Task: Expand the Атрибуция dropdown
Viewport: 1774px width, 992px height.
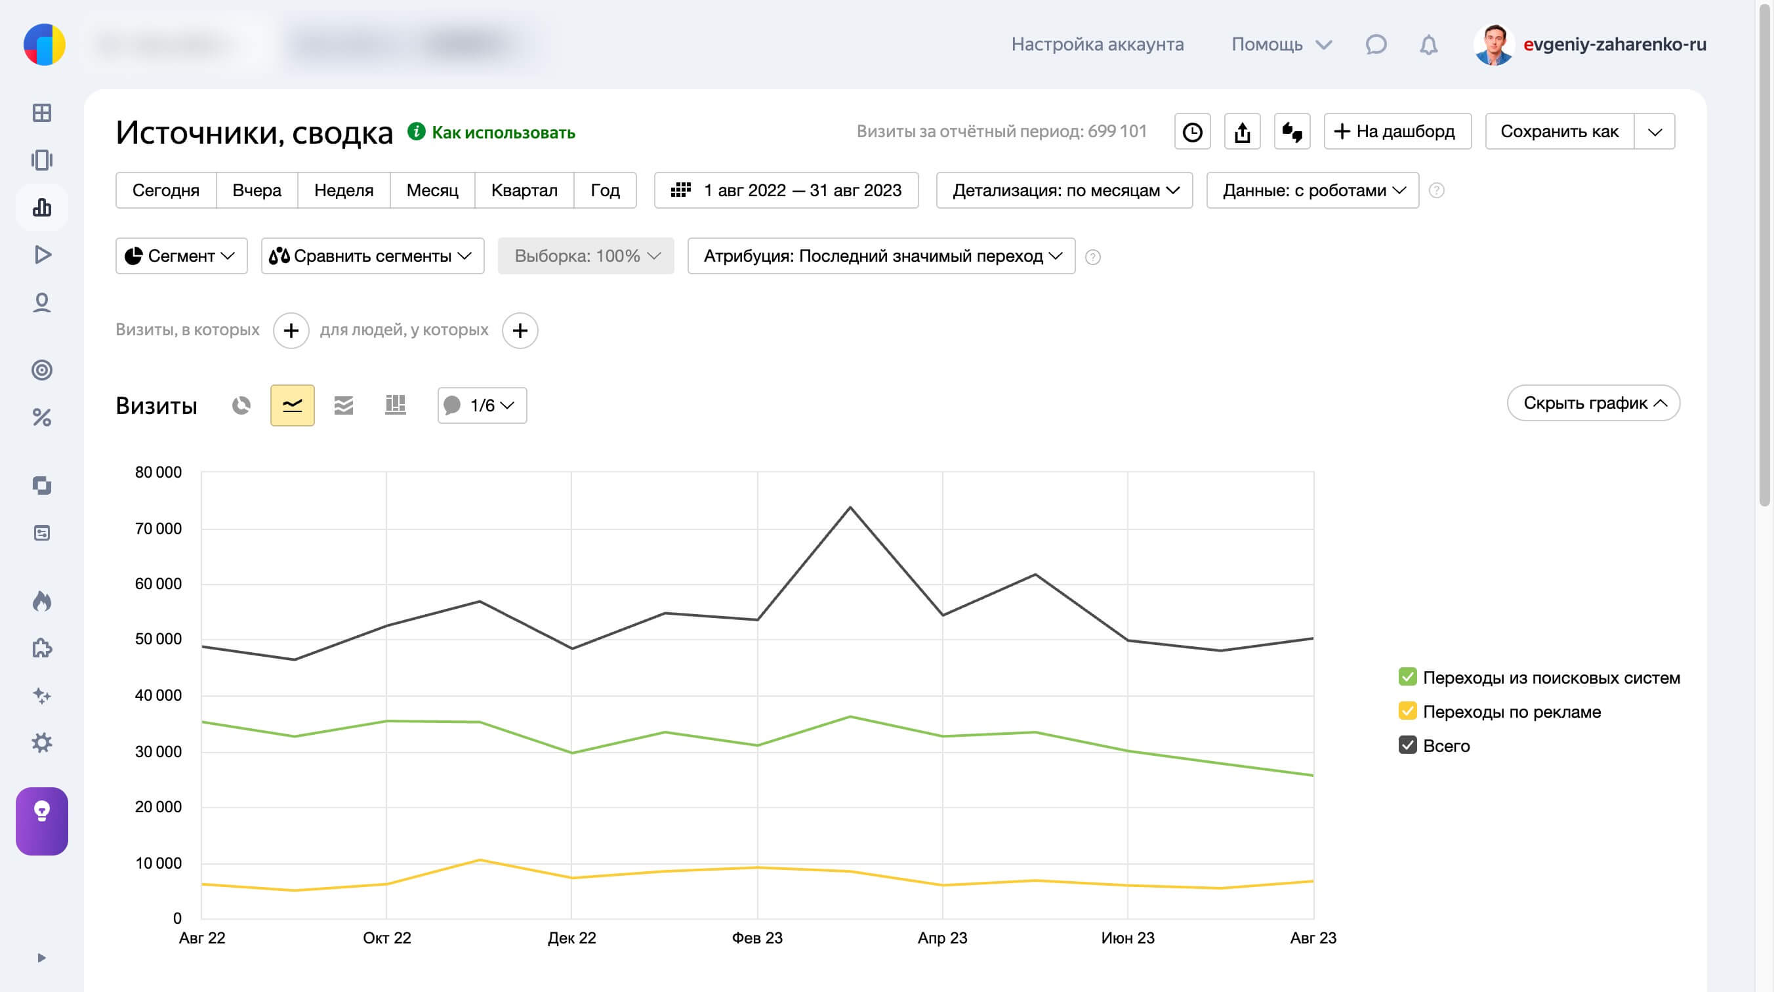Action: (881, 257)
